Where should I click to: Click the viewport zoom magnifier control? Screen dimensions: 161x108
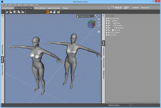[x=99, y=25]
